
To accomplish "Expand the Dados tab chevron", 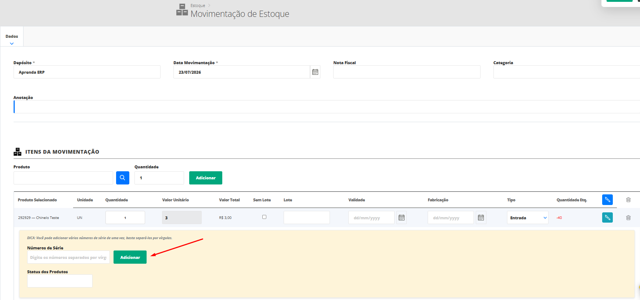I will [x=12, y=43].
